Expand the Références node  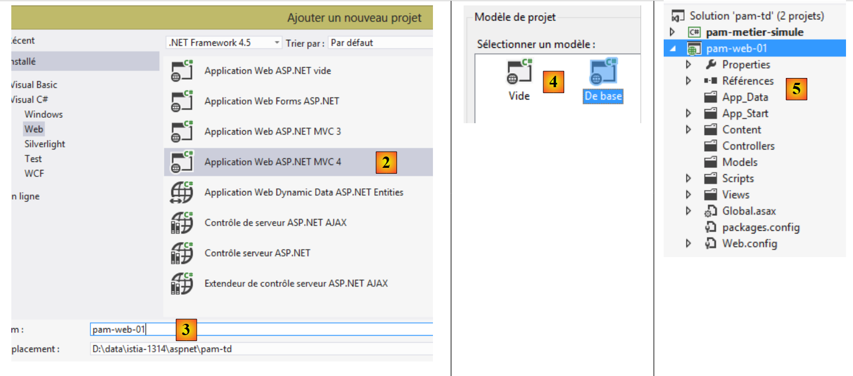[688, 81]
